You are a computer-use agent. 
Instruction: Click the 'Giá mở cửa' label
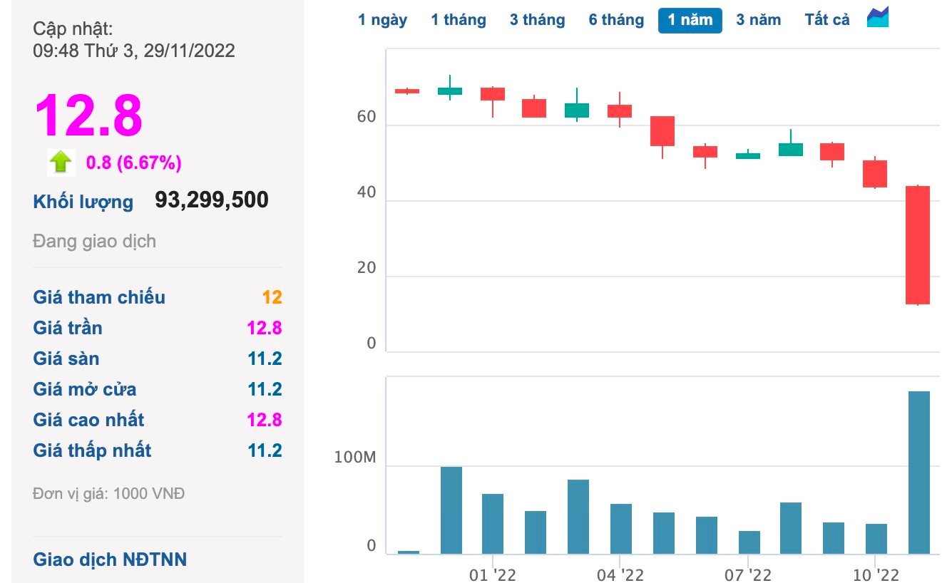[x=85, y=389]
